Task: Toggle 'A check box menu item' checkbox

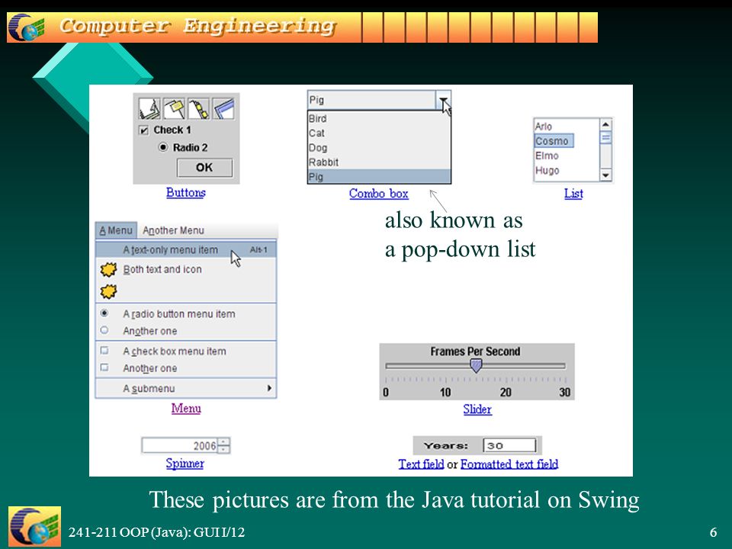Action: [x=104, y=350]
